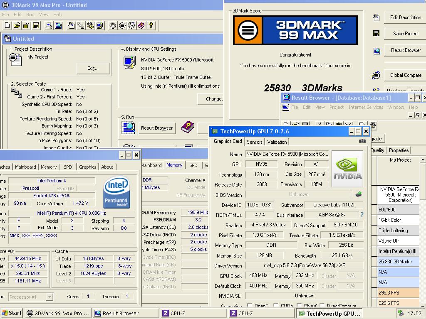This screenshot has height=319, width=426.
Task: Switch to TechPowerUp GPU-Z taskbar button
Action: pyautogui.click(x=329, y=313)
